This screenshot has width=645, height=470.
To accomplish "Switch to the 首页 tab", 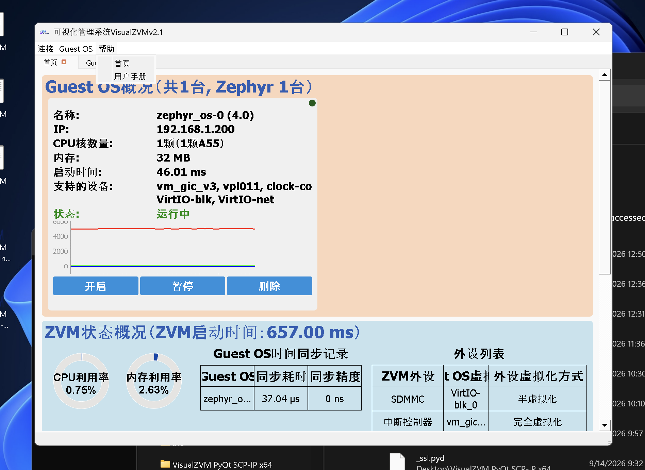I will click(50, 62).
